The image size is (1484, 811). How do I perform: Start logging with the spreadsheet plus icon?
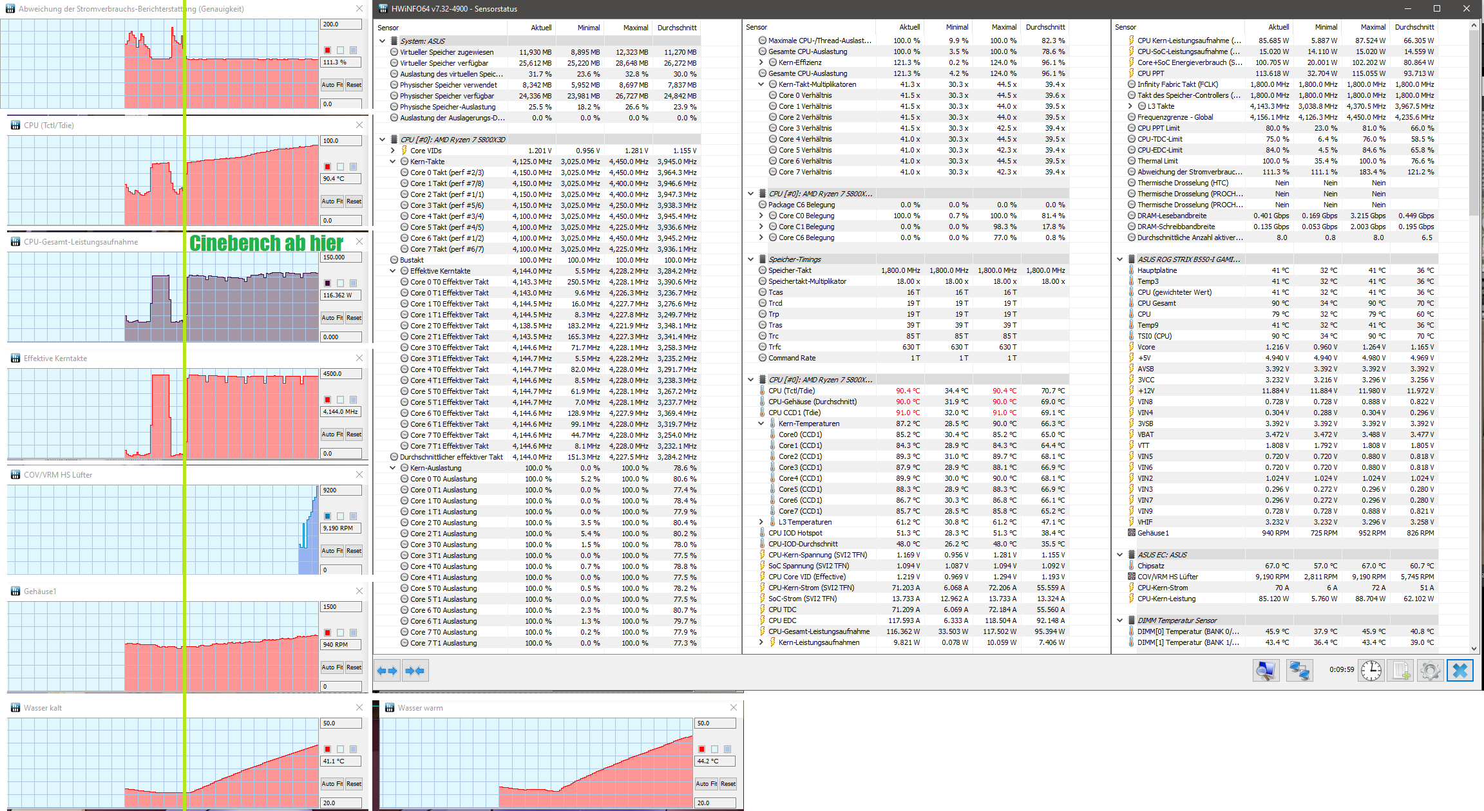coord(1402,671)
